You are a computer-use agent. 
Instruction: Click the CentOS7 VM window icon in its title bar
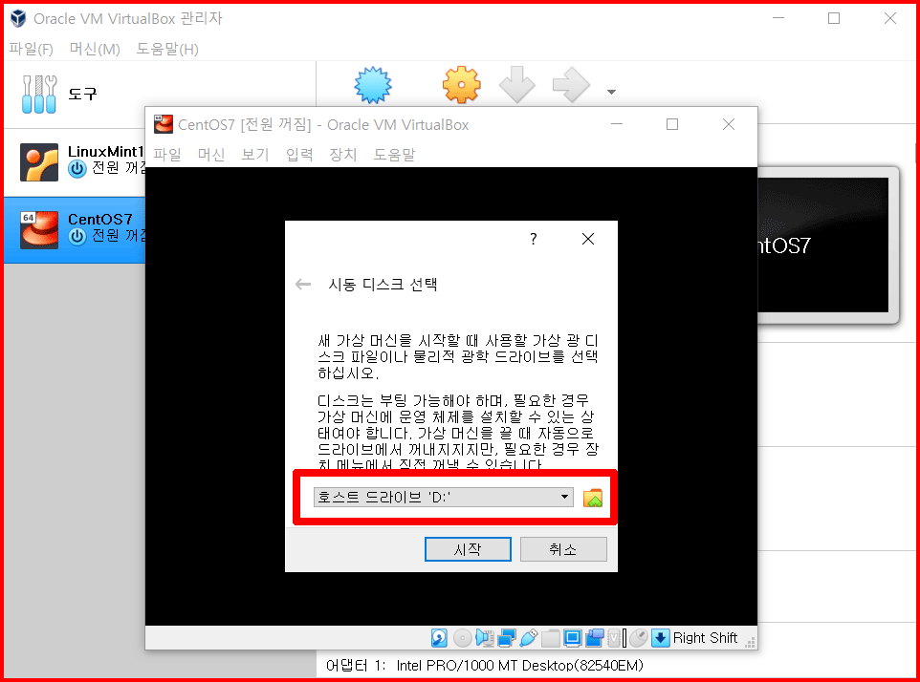tap(164, 124)
